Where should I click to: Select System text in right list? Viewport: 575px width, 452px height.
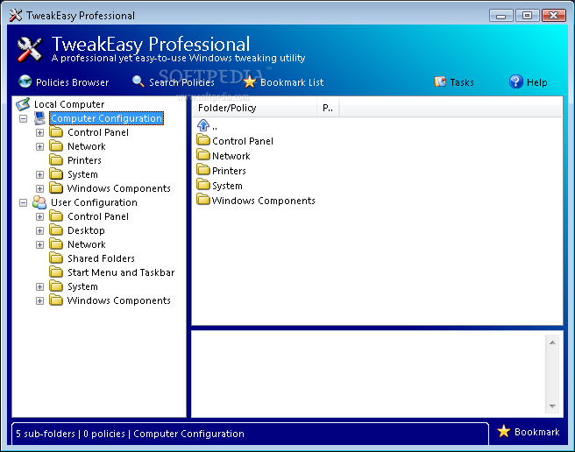click(x=227, y=186)
